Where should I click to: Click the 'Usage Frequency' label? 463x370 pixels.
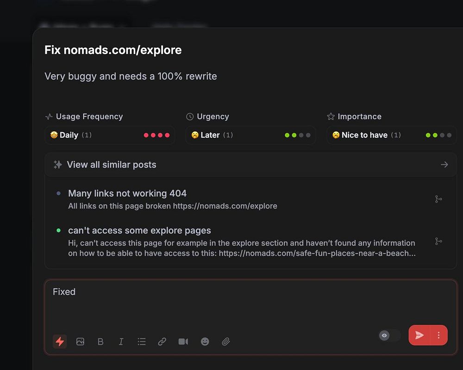[89, 117]
